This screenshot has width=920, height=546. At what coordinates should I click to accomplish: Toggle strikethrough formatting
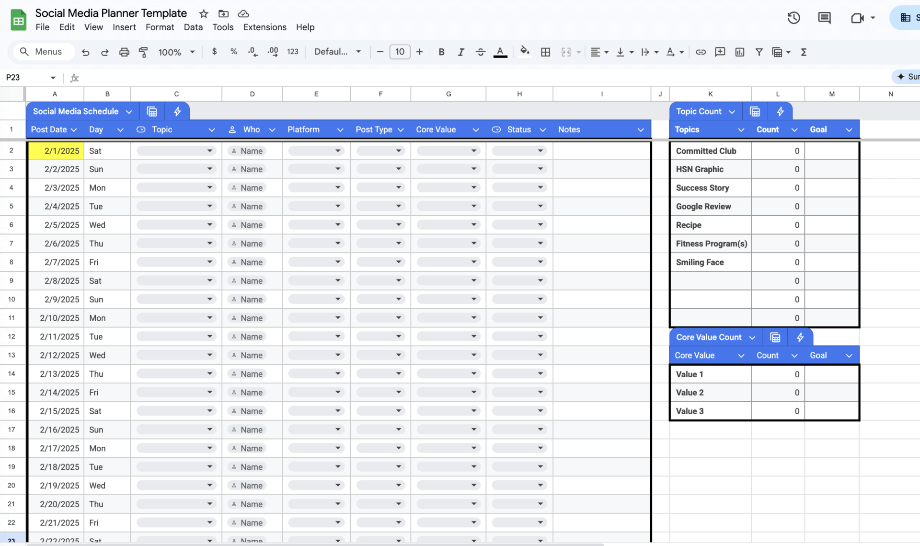pos(481,52)
